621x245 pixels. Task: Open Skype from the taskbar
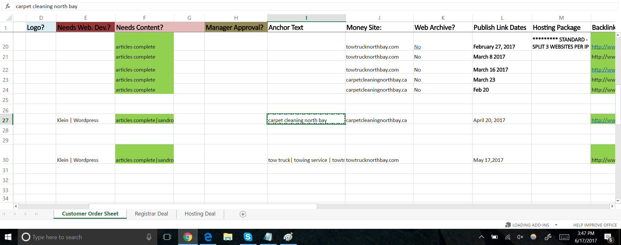click(248, 237)
